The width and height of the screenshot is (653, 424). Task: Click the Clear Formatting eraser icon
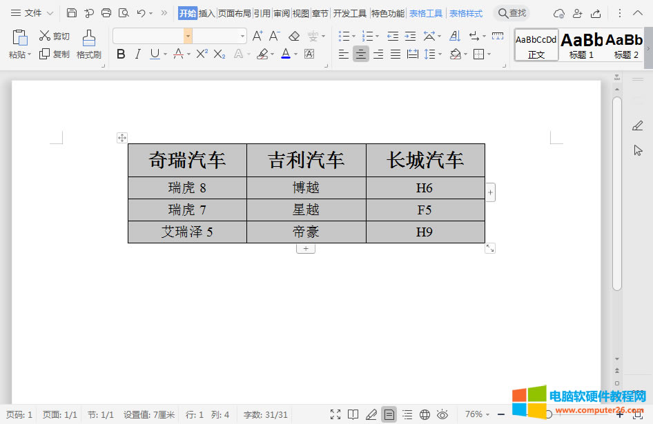click(x=295, y=37)
